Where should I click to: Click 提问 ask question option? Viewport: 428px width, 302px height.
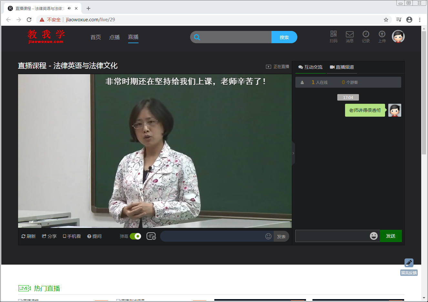[x=94, y=236]
